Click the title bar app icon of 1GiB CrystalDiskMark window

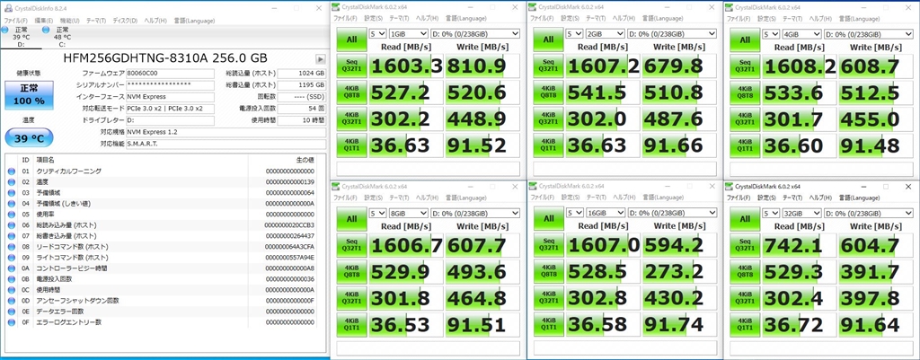tap(335, 7)
